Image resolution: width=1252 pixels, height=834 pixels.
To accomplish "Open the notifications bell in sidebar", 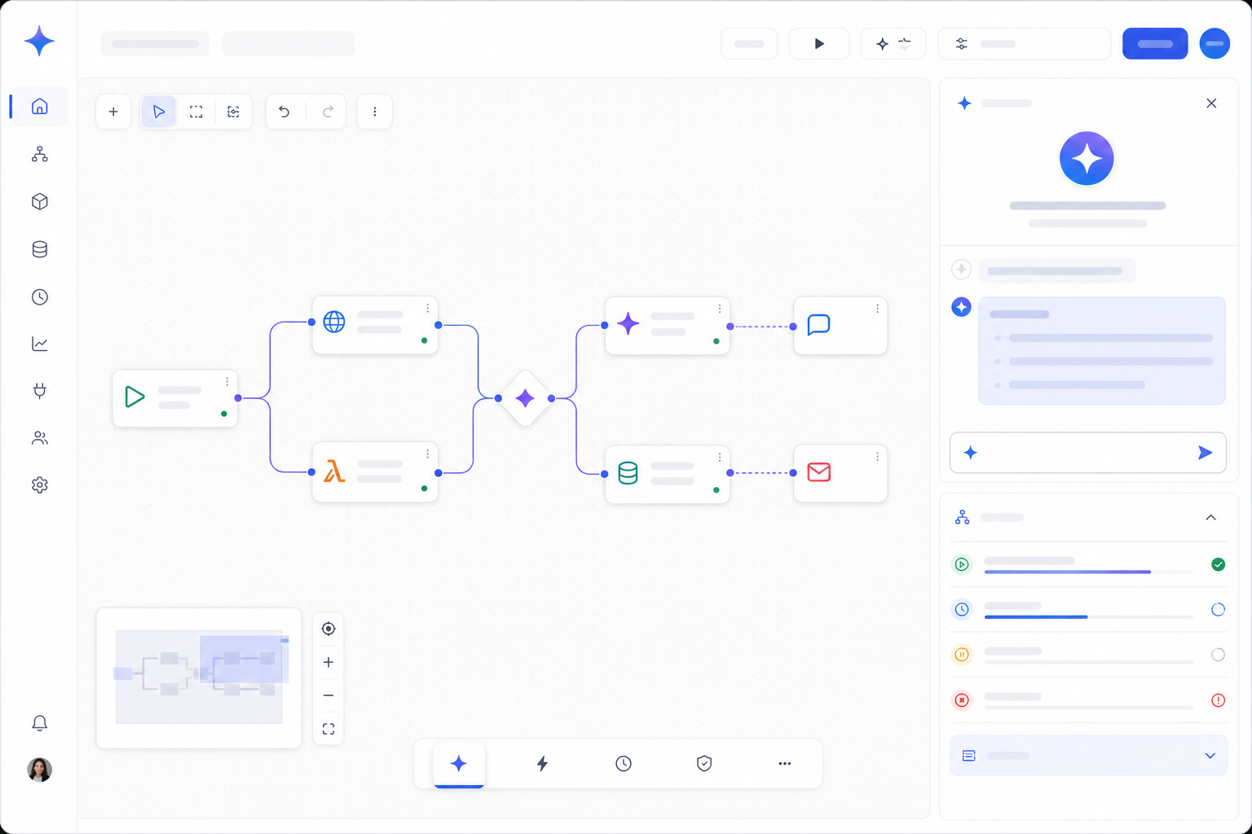I will coord(39,722).
